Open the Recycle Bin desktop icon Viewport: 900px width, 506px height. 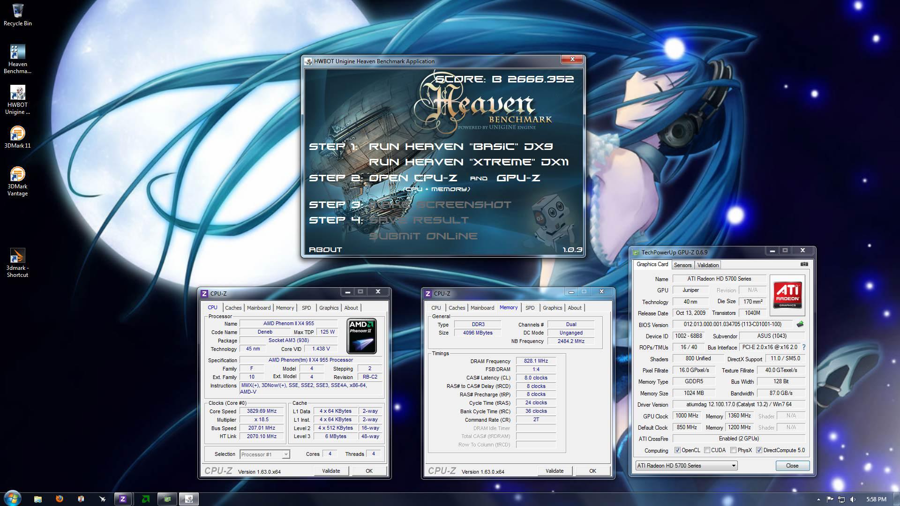17,15
